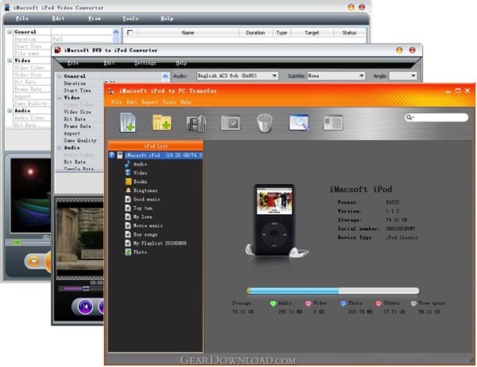Select the My love playlist

click(x=138, y=217)
